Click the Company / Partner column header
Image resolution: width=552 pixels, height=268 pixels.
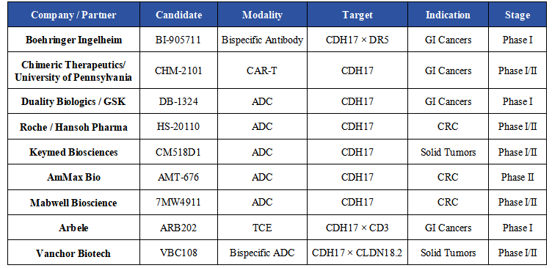(x=73, y=15)
